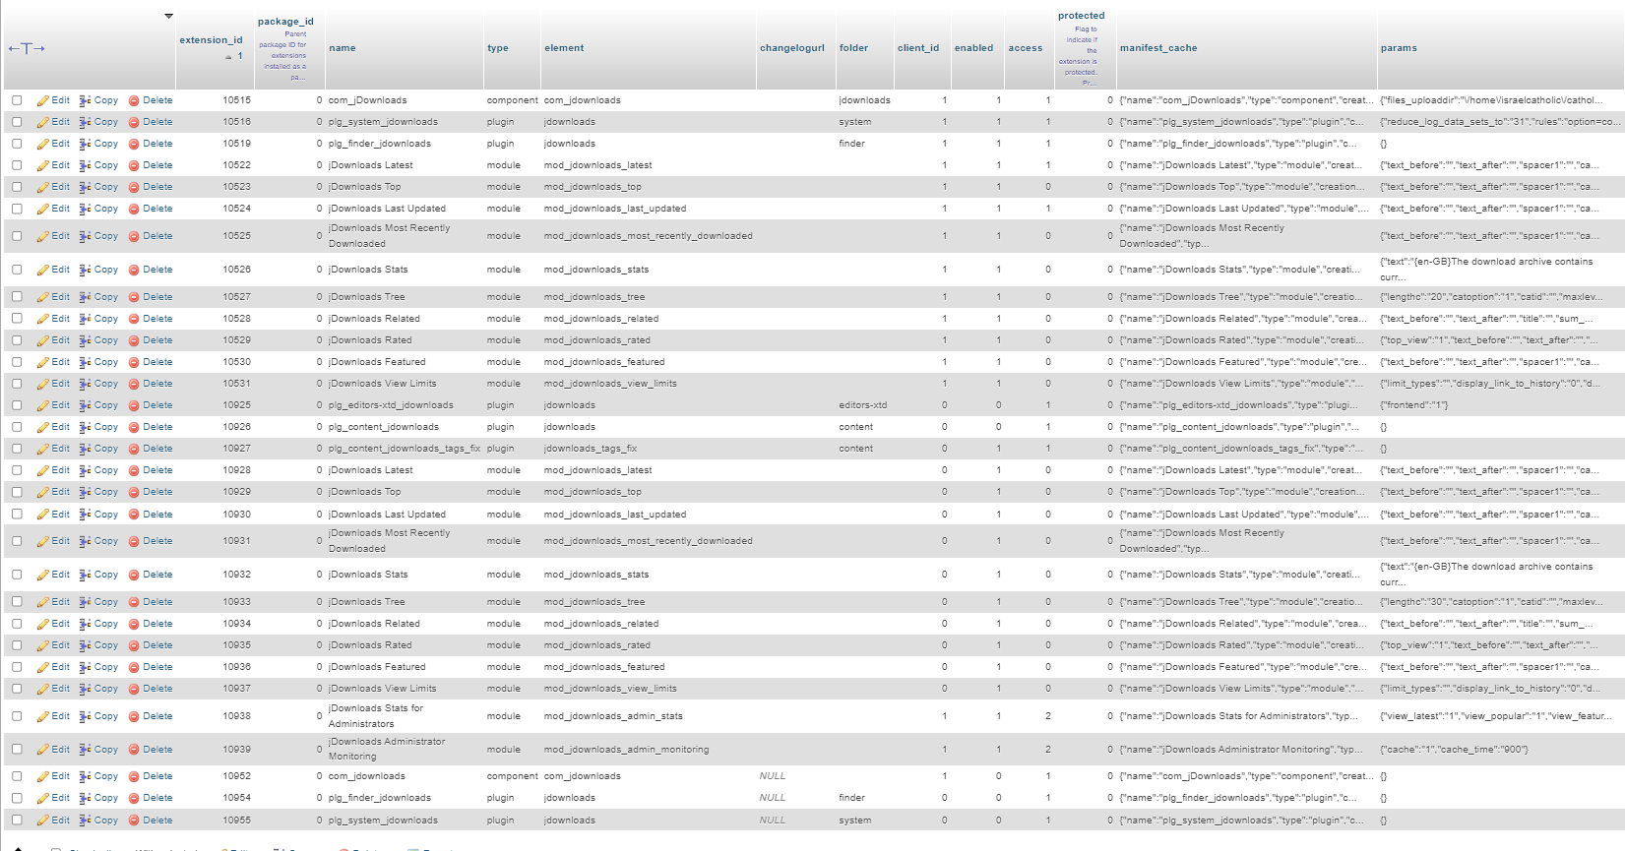Click the Delete icon for row 10524
This screenshot has height=851, width=1625.
pyautogui.click(x=134, y=209)
